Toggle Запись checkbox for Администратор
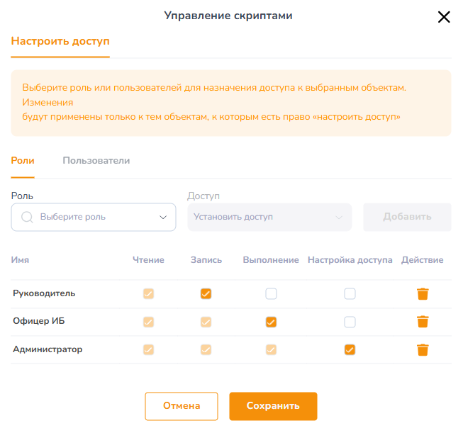The width and height of the screenshot is (463, 428). [x=206, y=350]
